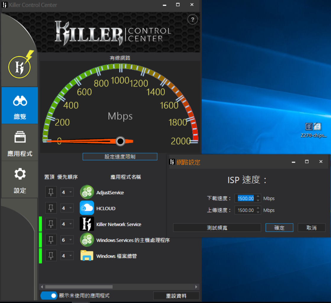331x303 pixels.
Task: Close the Killer Control Center window
Action: coord(192,5)
